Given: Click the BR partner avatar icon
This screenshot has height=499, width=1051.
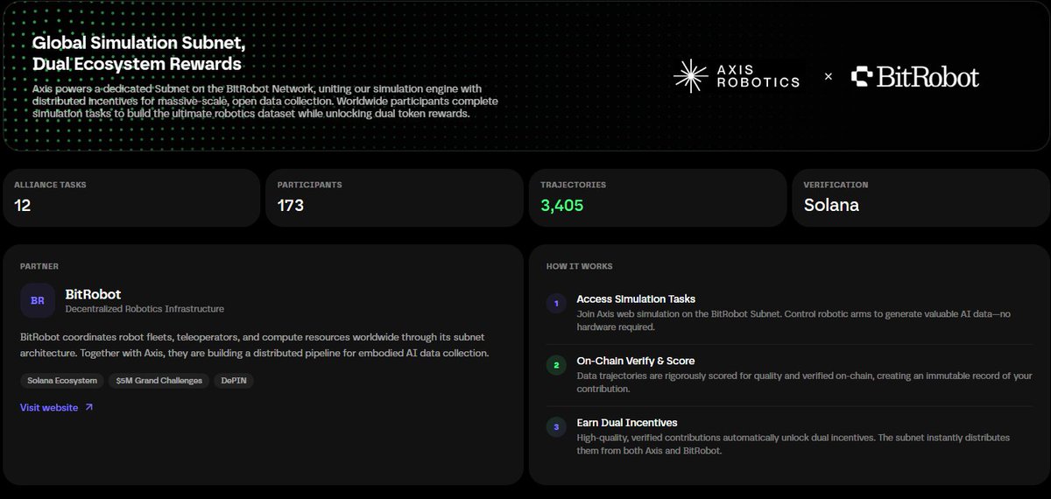Looking at the screenshot, I should click(x=38, y=300).
